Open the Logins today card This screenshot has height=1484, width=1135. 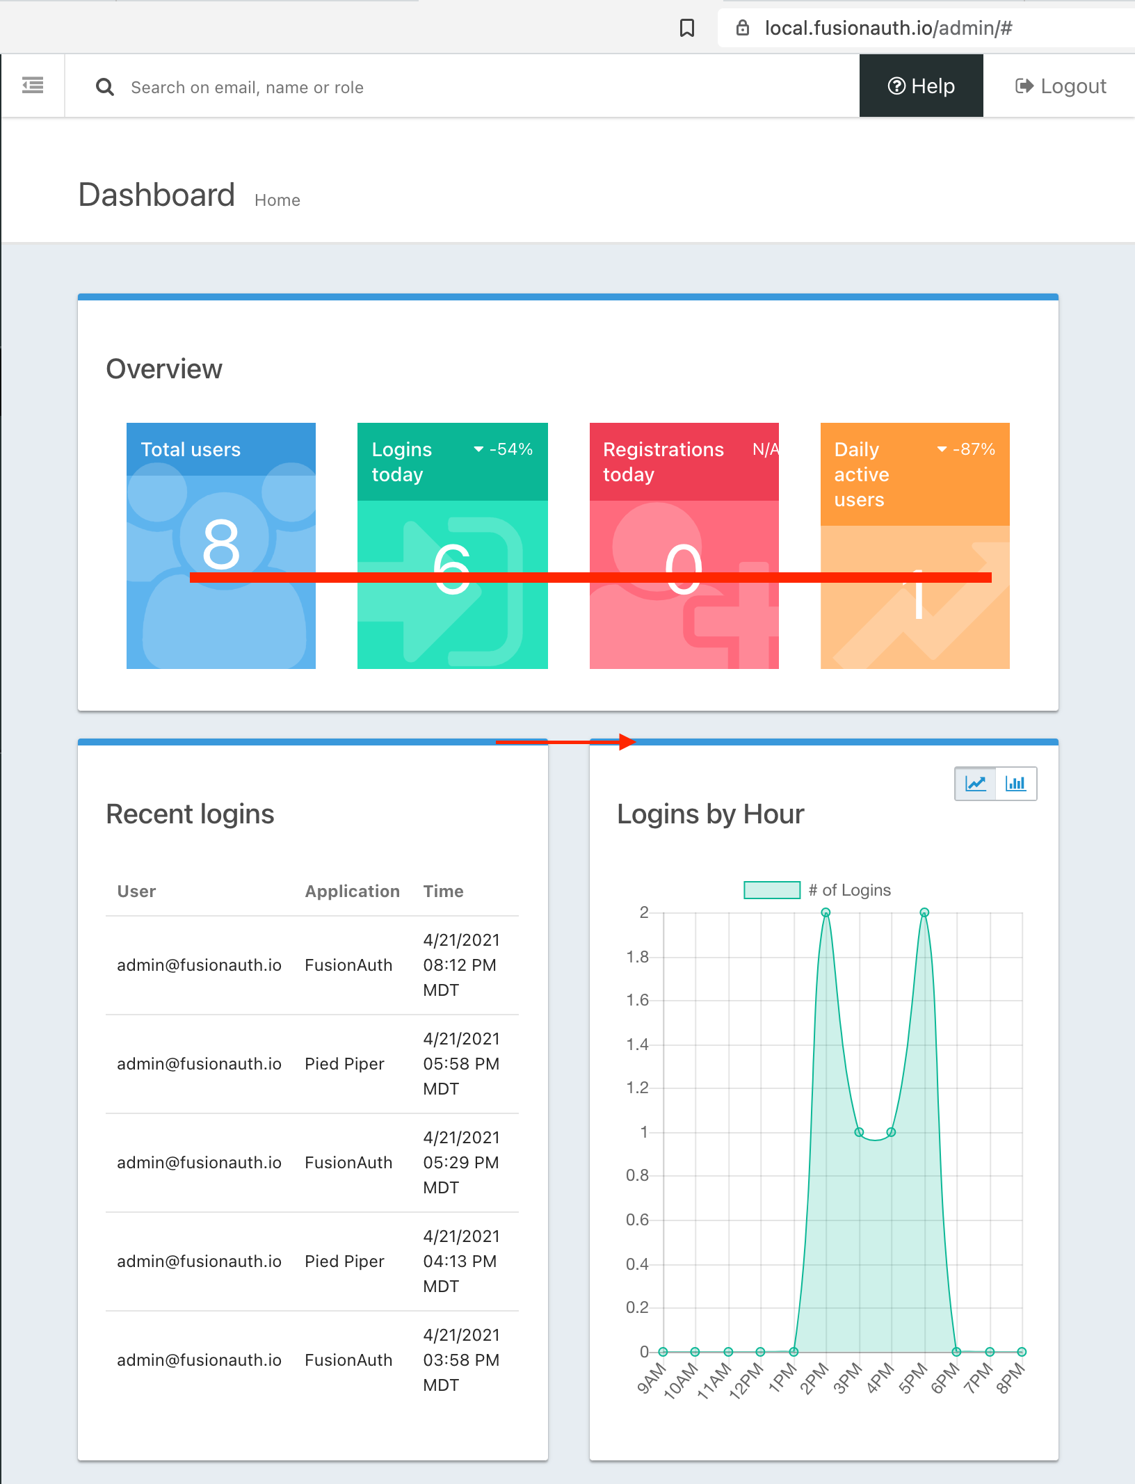(453, 546)
